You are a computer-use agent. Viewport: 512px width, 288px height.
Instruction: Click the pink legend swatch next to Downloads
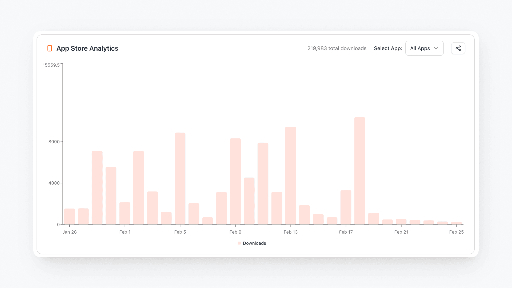[239, 243]
